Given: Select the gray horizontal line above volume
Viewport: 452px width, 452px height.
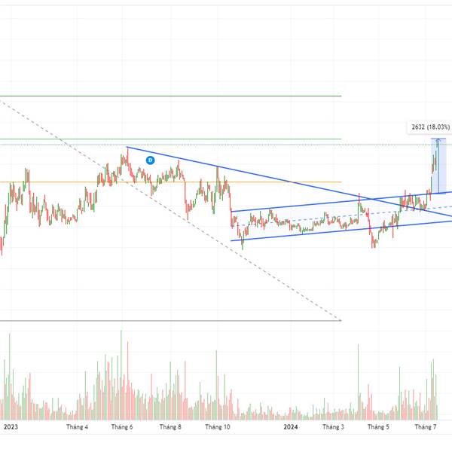Looking at the screenshot, I should tap(171, 321).
